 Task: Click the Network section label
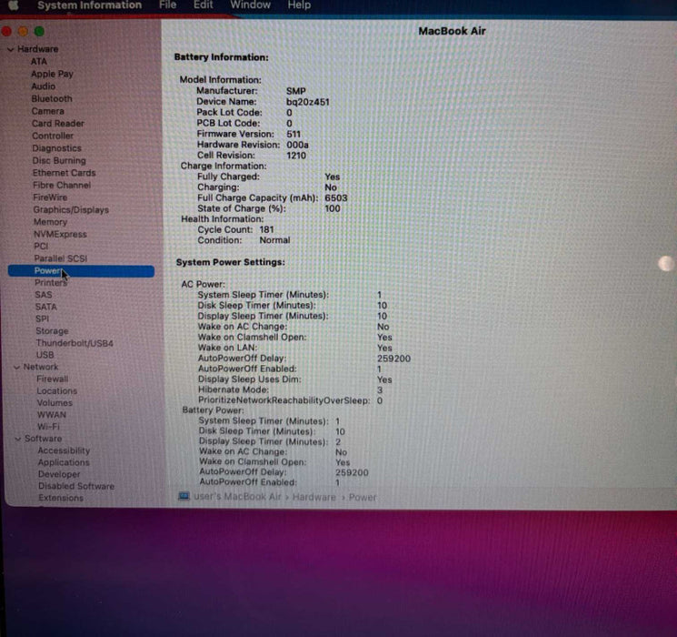tap(41, 367)
